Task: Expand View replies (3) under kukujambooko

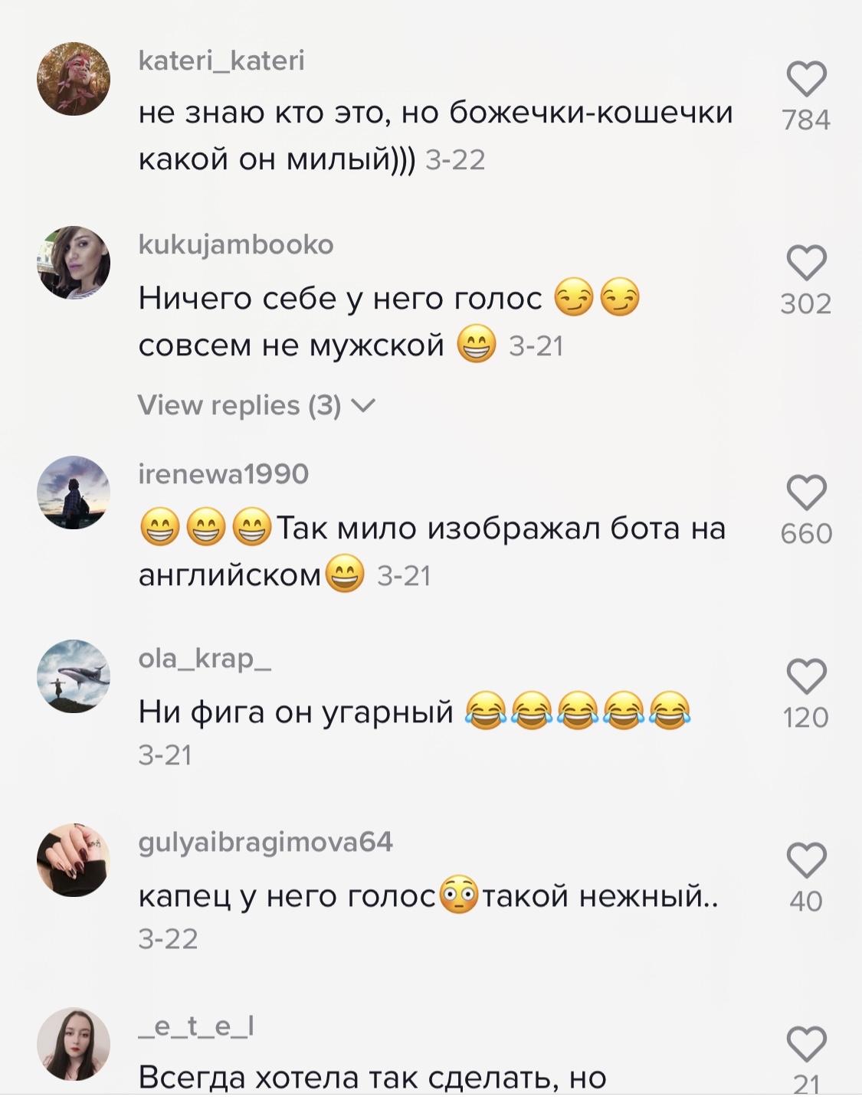Action: point(257,405)
